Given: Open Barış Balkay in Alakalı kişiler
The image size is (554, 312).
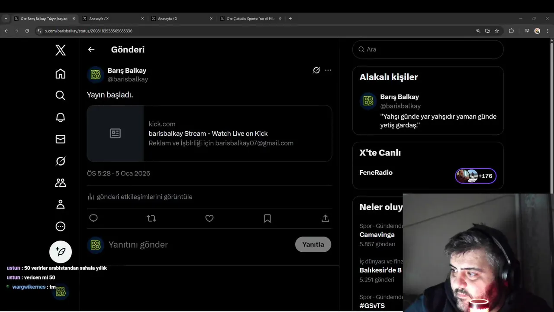Looking at the screenshot, I should 428,111.
